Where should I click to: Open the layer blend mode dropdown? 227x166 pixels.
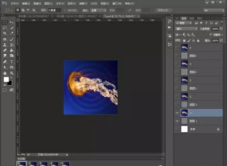point(187,29)
